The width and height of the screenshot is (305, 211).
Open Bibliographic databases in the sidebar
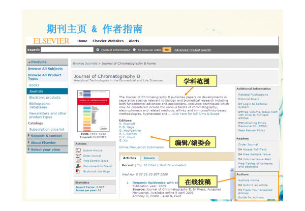[x=40, y=105]
